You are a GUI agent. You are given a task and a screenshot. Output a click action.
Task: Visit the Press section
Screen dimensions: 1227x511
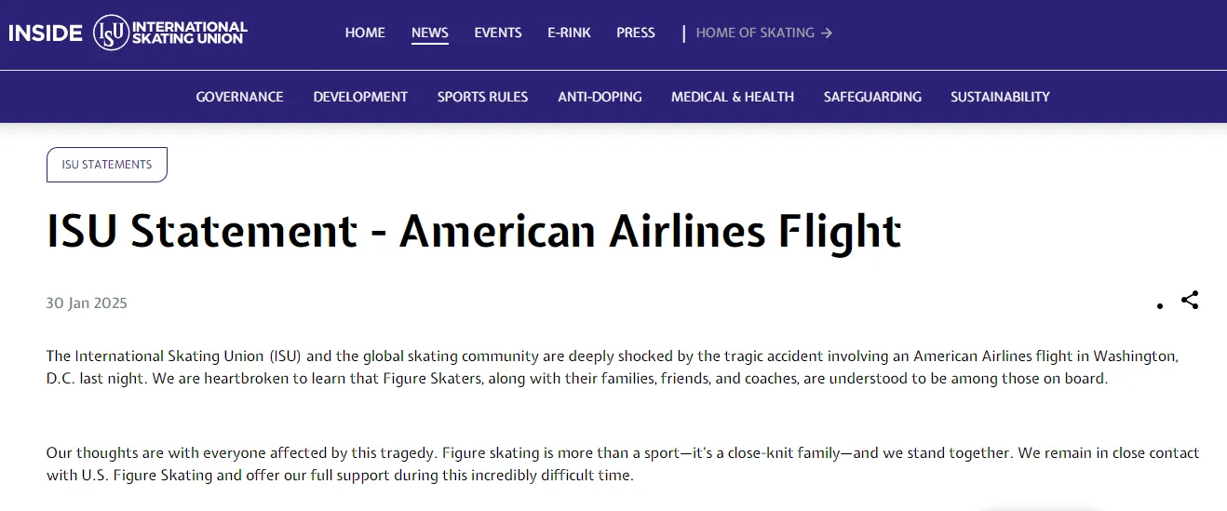point(636,33)
